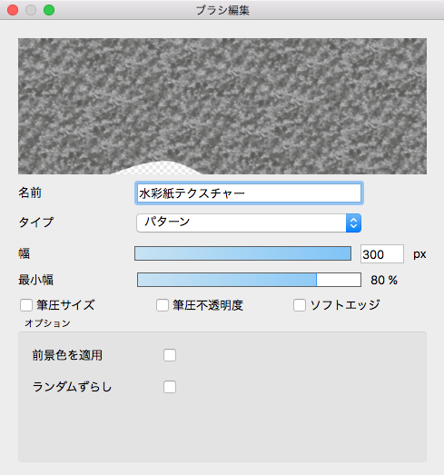The width and height of the screenshot is (444, 475).
Task: Click the オプション section label
Action: [x=47, y=323]
